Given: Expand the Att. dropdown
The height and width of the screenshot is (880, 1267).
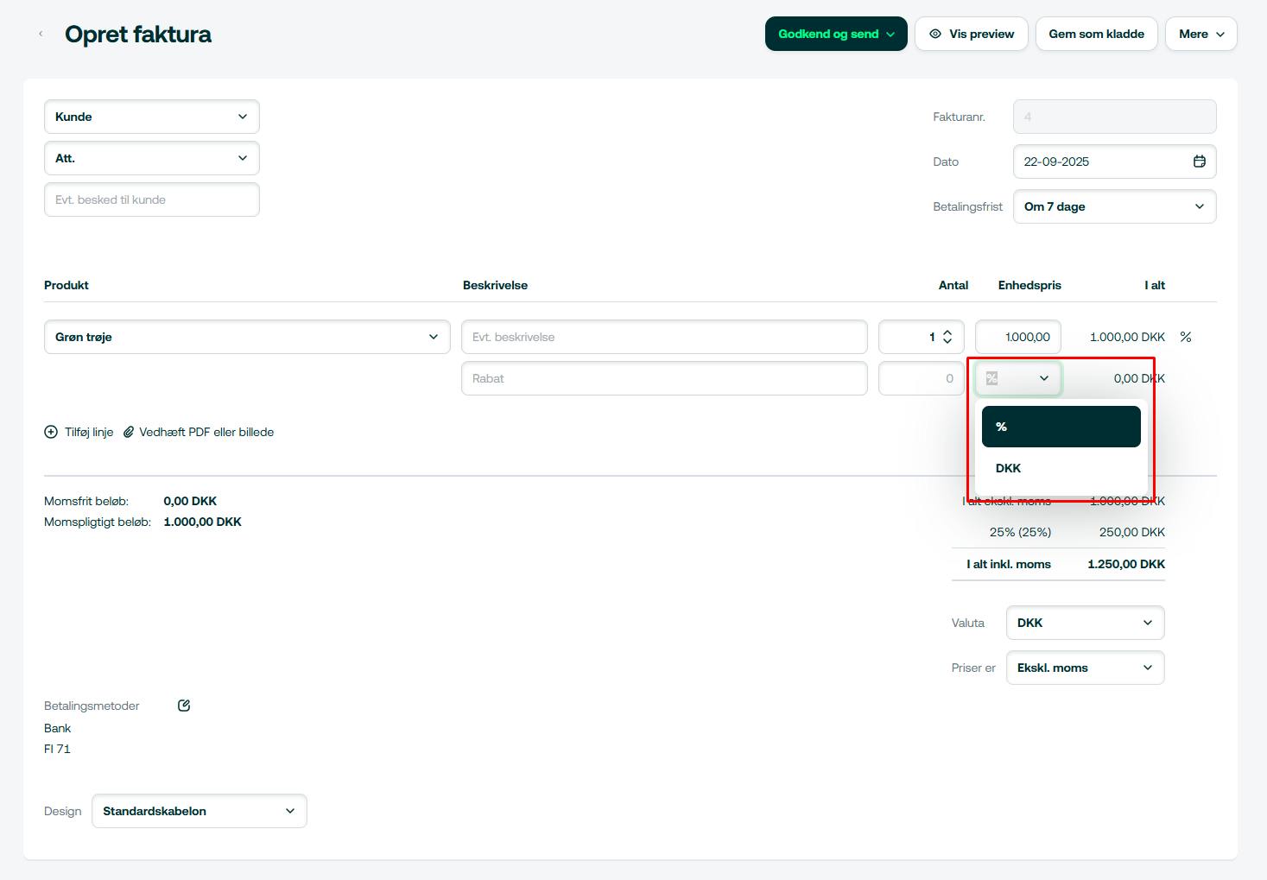Looking at the screenshot, I should point(151,158).
